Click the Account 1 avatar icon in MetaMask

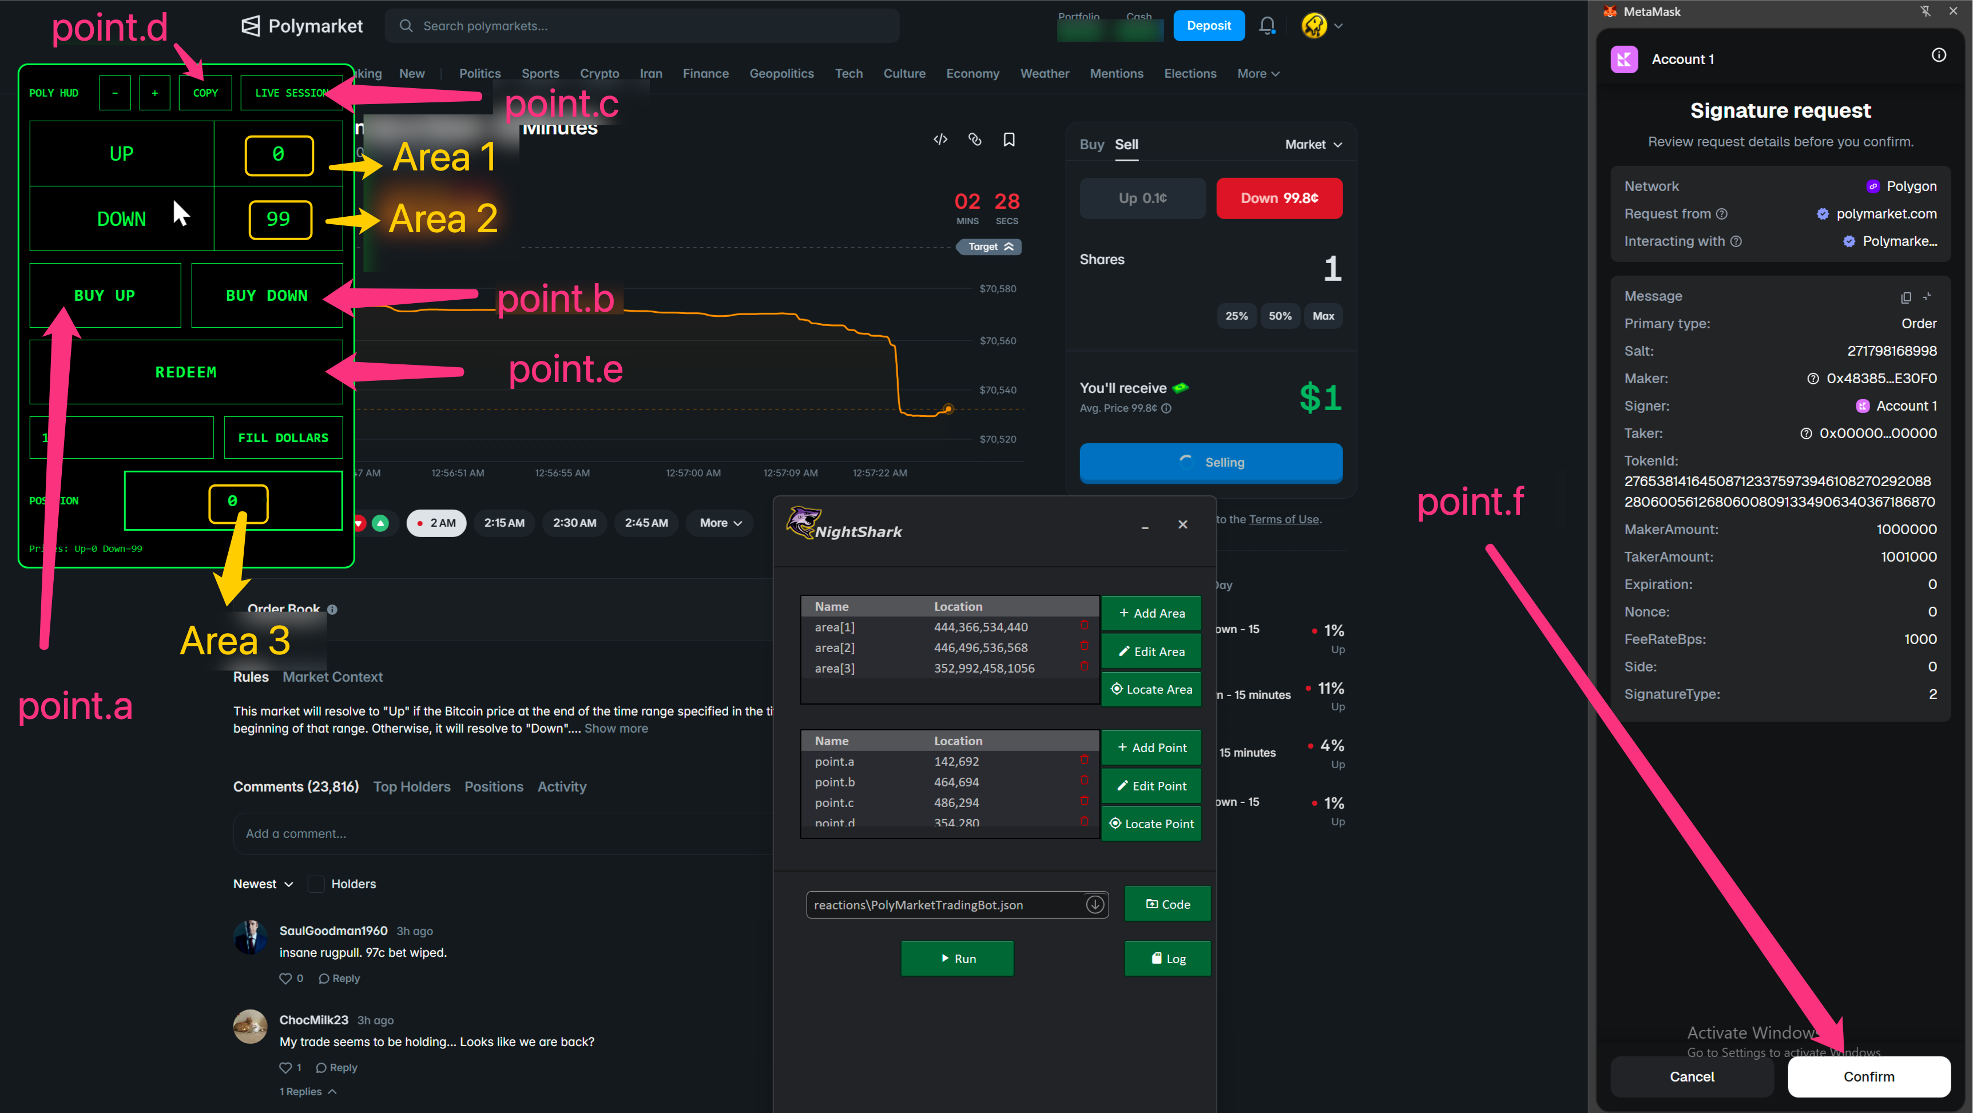click(x=1623, y=59)
